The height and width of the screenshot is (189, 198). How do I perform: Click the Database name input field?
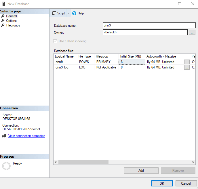149,25
